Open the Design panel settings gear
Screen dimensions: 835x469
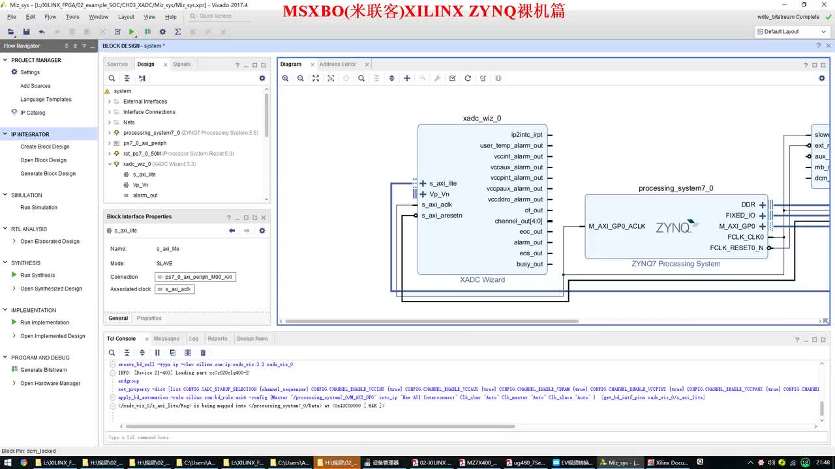click(262, 78)
